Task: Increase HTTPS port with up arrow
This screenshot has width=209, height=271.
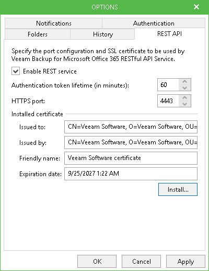Action: click(x=184, y=97)
